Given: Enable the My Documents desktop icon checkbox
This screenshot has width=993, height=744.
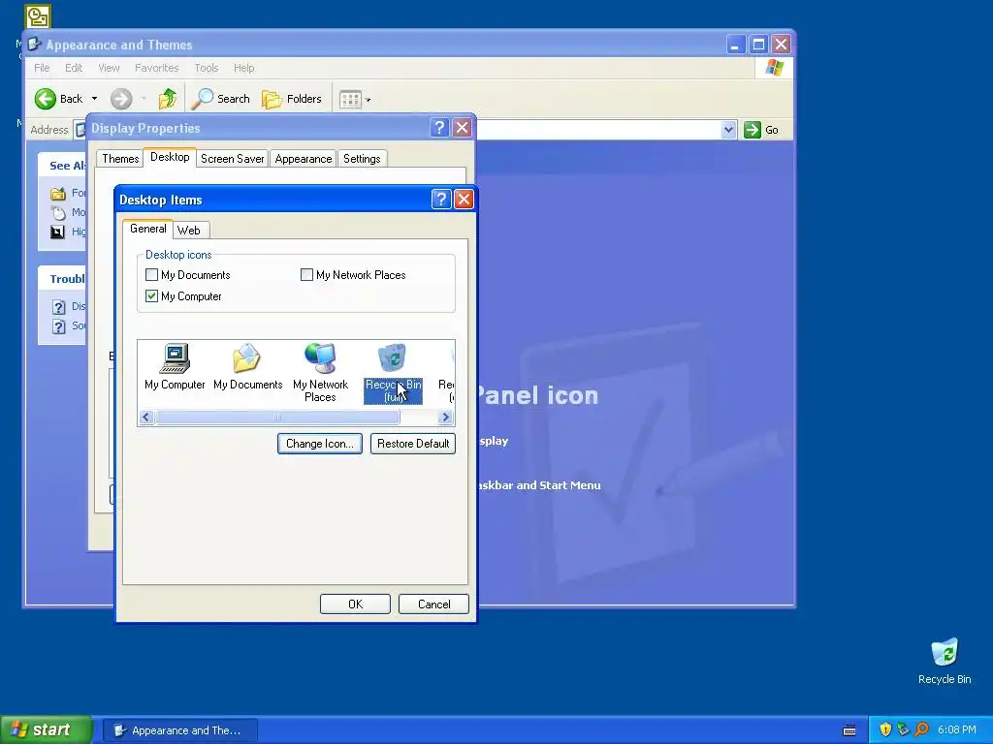Looking at the screenshot, I should click(151, 274).
